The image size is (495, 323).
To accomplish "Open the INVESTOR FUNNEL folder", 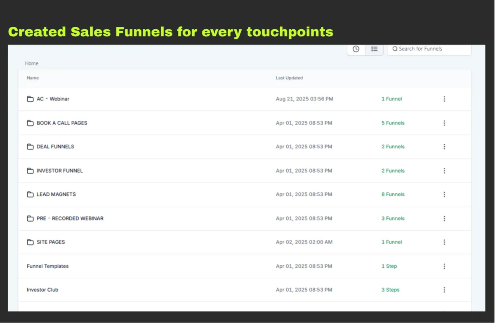I will coord(59,171).
